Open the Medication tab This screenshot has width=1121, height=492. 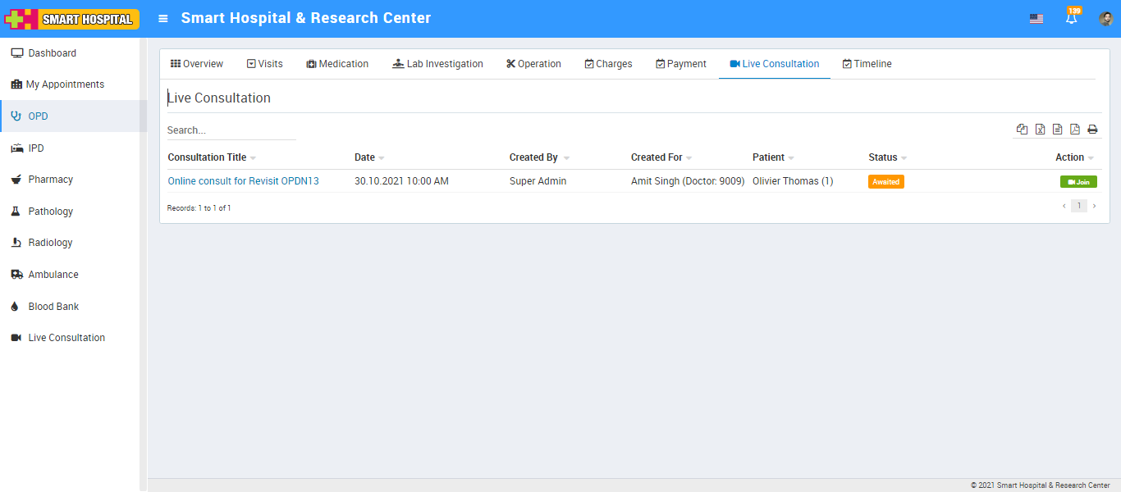pos(337,64)
